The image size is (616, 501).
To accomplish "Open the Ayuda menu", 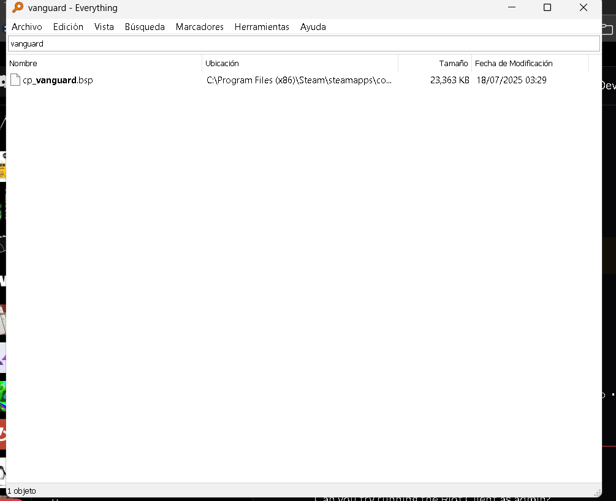I will [x=313, y=27].
